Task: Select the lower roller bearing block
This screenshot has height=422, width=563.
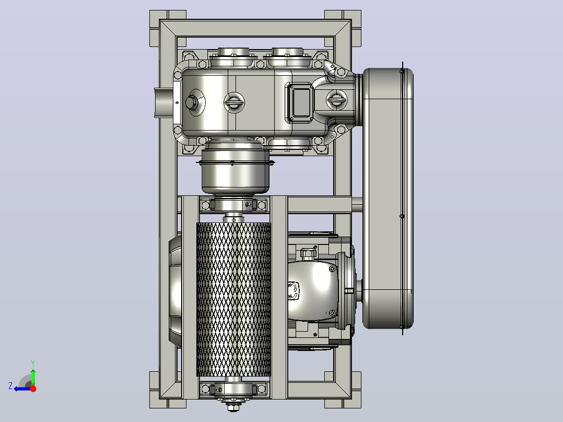Action: tap(233, 389)
